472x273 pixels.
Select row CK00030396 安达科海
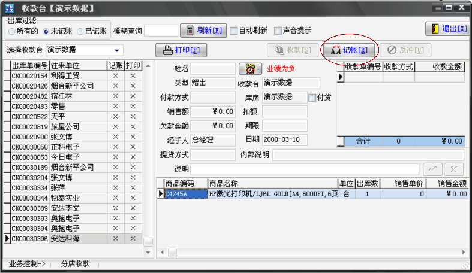72,239
